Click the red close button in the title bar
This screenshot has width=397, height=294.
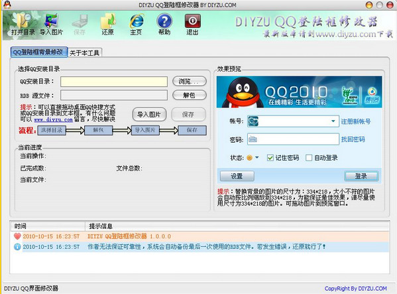[390, 5]
